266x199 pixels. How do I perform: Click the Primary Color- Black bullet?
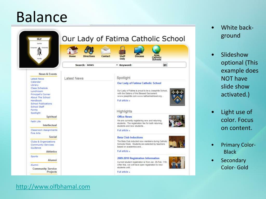pos(238,148)
